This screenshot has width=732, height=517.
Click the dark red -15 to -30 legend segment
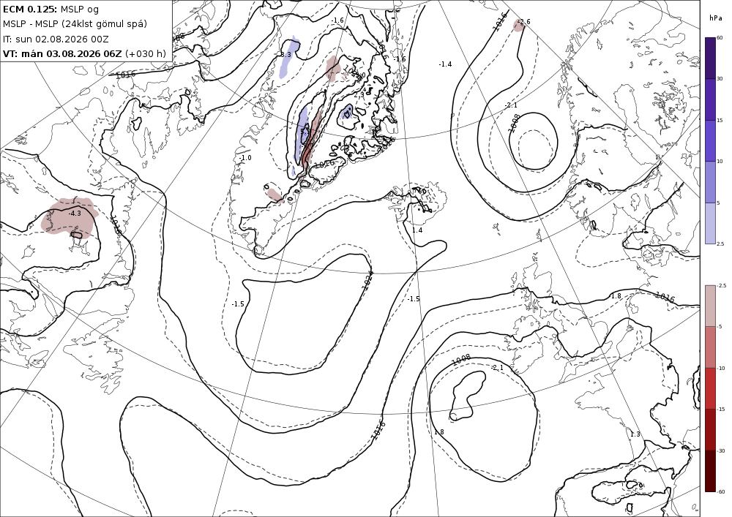tap(710, 429)
